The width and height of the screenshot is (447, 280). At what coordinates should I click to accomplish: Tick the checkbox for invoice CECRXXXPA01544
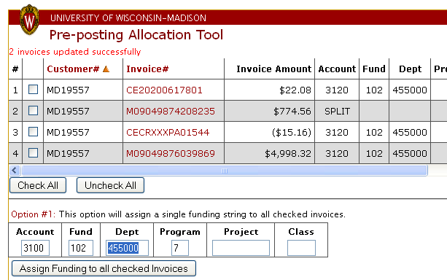33,132
